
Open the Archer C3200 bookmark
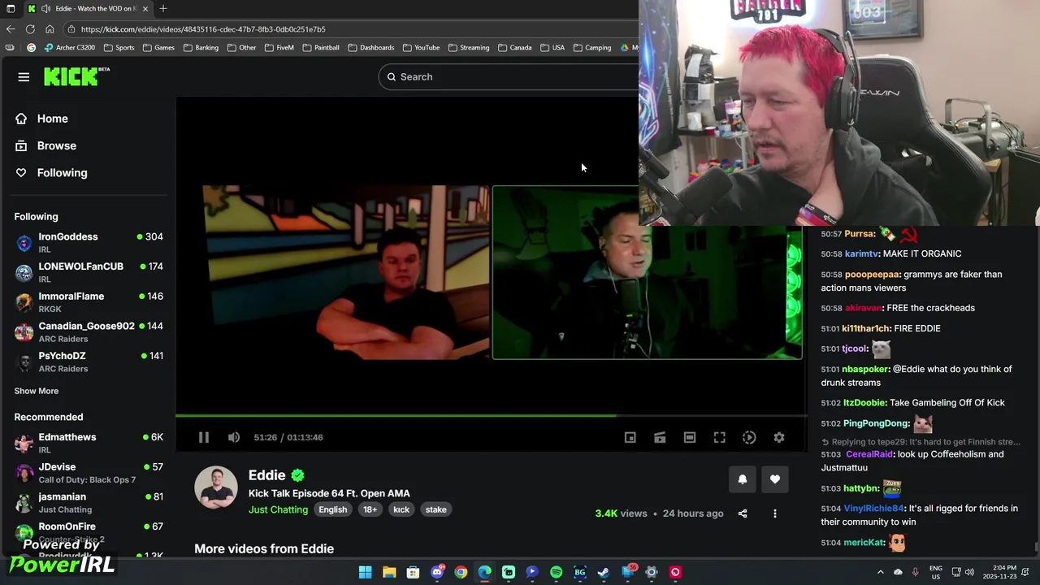(x=70, y=47)
